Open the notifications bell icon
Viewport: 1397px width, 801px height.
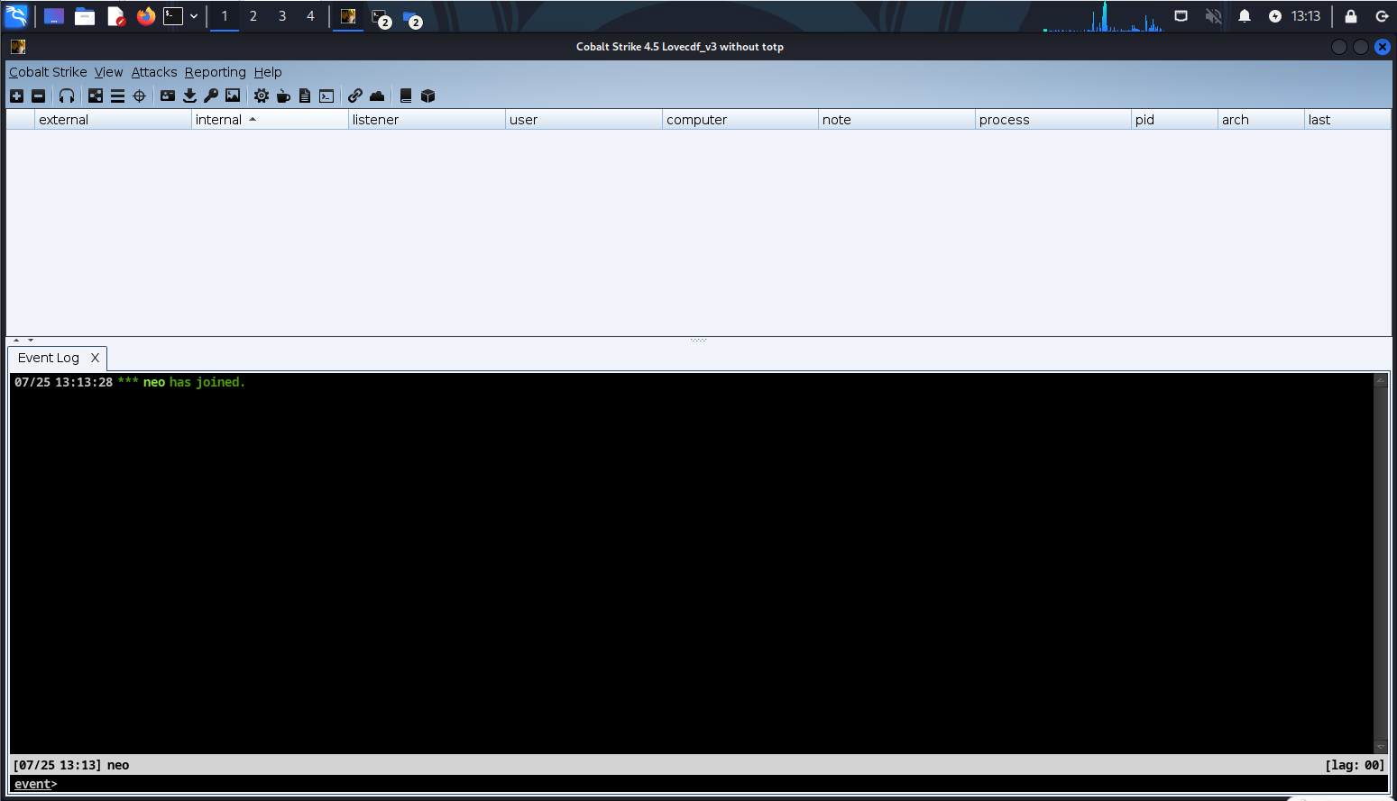1245,16
